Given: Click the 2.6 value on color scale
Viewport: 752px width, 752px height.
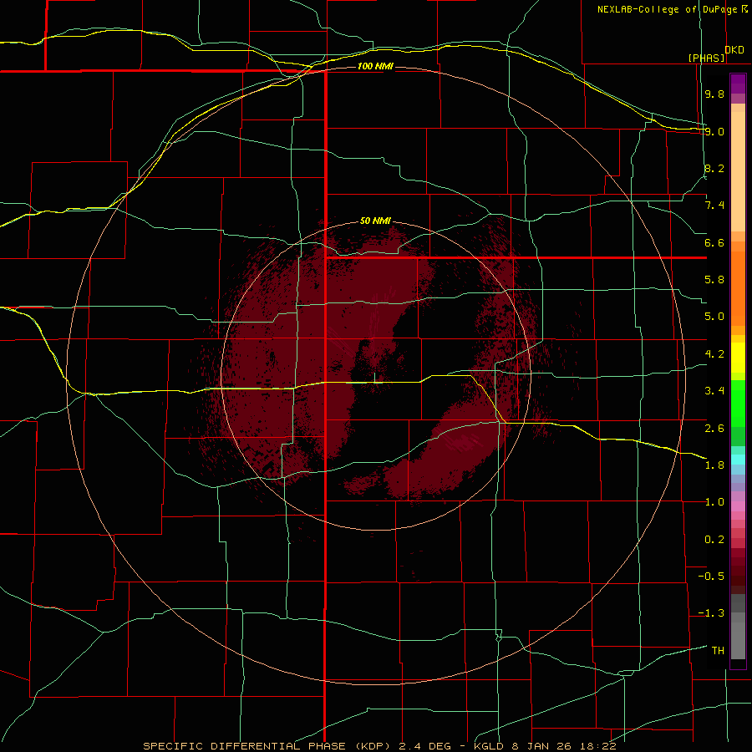Looking at the screenshot, I should (714, 429).
